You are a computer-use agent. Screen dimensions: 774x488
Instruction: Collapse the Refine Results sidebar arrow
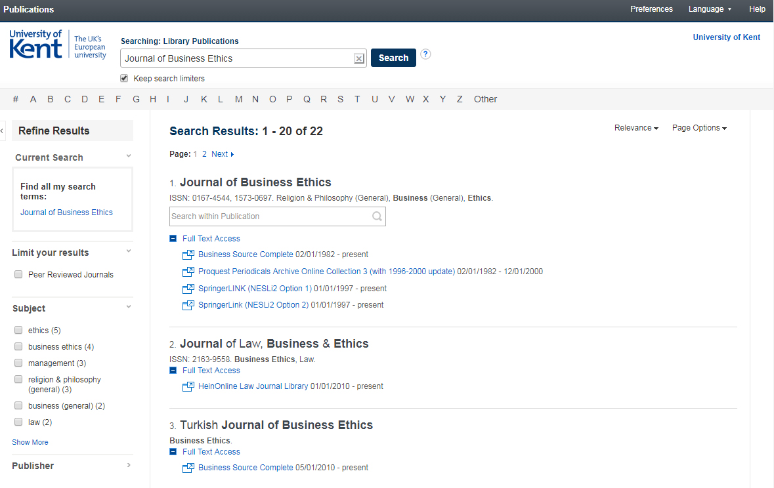click(3, 131)
